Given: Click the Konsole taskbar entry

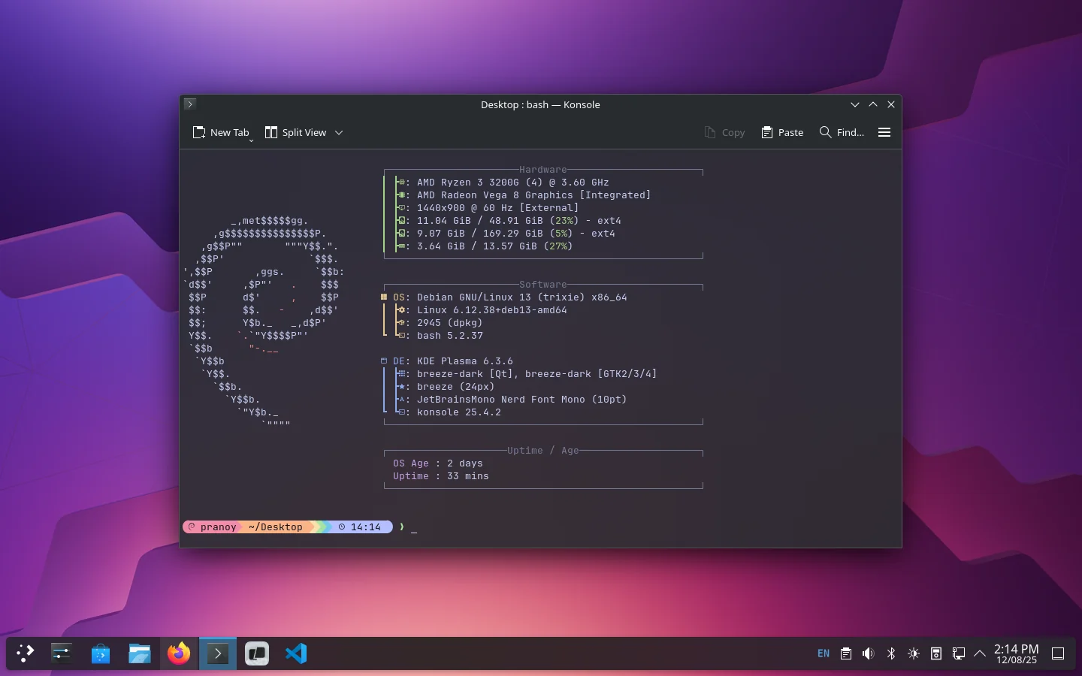Looking at the screenshot, I should [x=218, y=653].
